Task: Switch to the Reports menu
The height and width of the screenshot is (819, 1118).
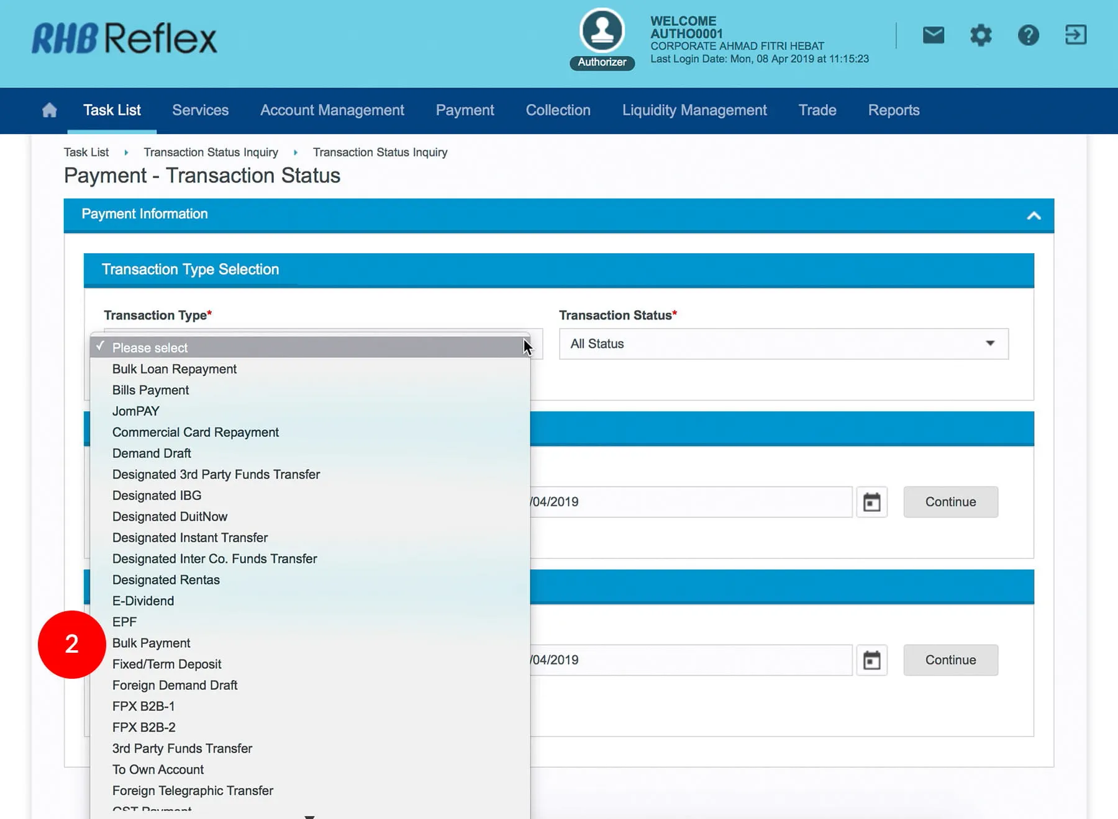Action: pos(893,110)
